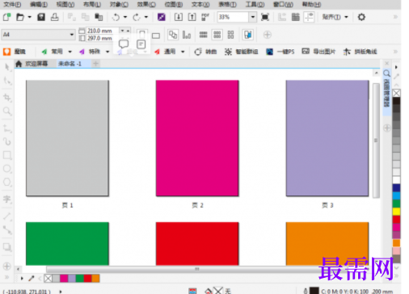
Task: Click the full-screen preview icon
Action: (x=265, y=17)
